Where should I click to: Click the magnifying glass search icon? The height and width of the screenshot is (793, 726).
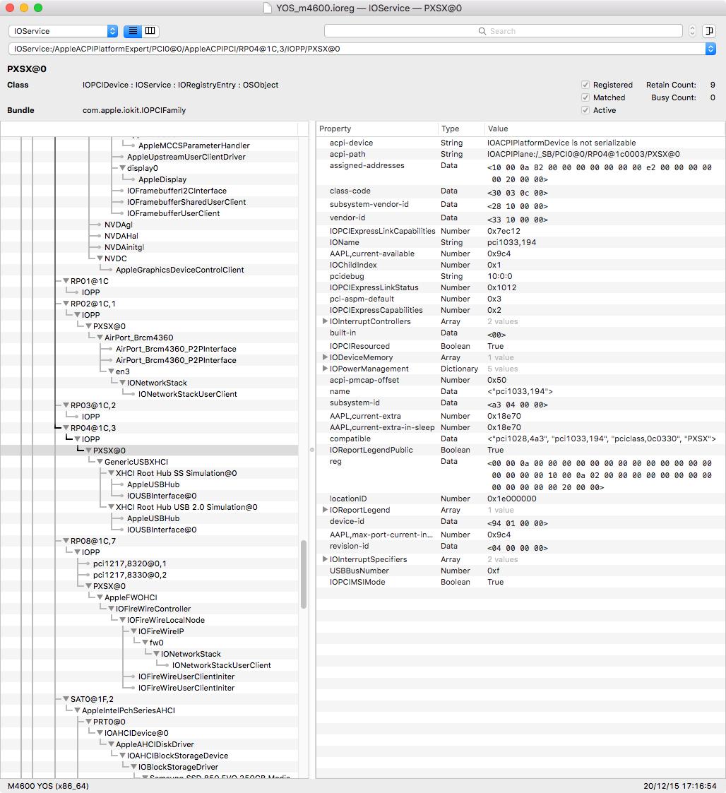[x=482, y=31]
